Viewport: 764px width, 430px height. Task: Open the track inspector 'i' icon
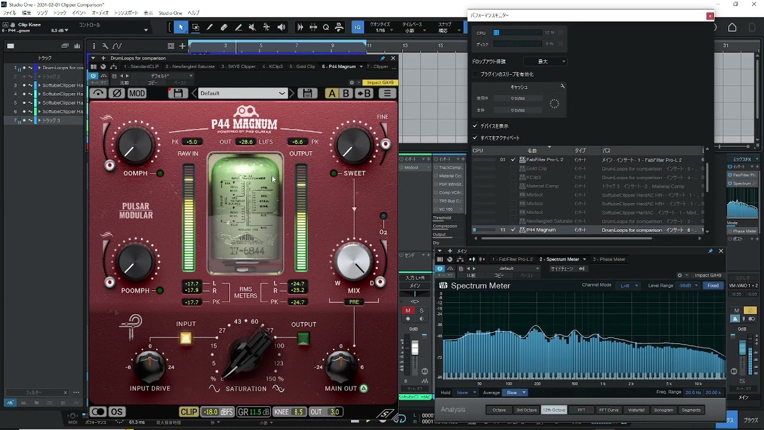click(x=93, y=45)
